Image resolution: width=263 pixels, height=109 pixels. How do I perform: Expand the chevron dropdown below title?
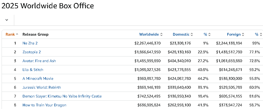tap(7, 20)
